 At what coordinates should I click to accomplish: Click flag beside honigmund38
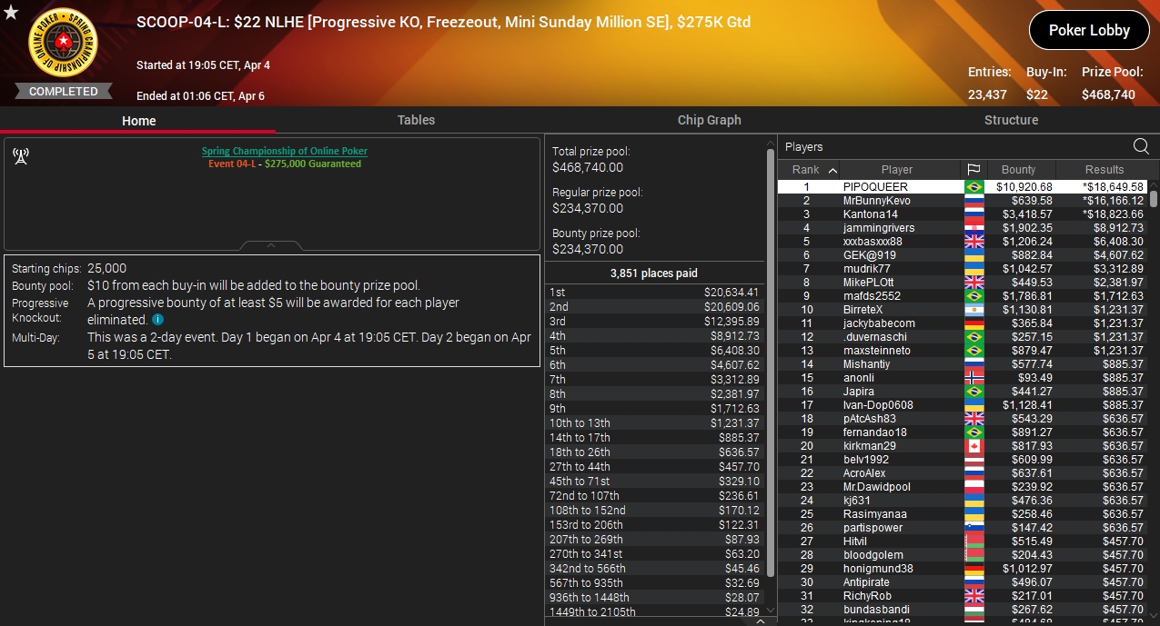click(x=974, y=568)
